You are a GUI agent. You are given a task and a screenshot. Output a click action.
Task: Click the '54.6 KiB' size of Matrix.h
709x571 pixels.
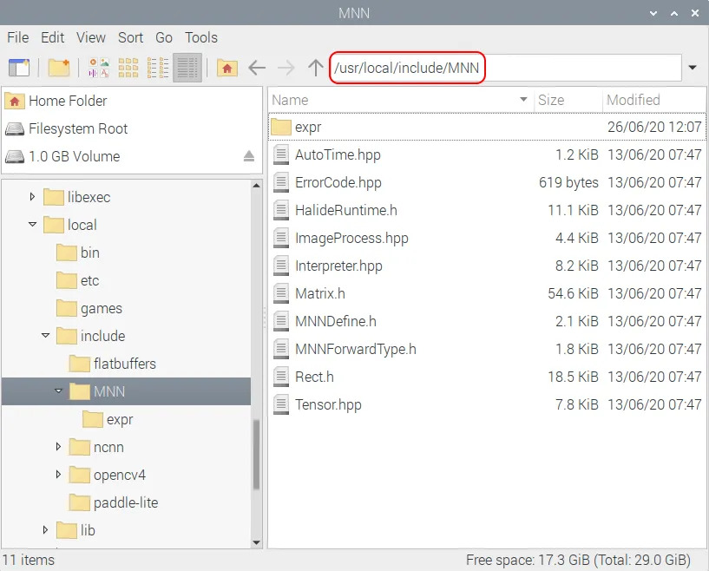click(573, 294)
